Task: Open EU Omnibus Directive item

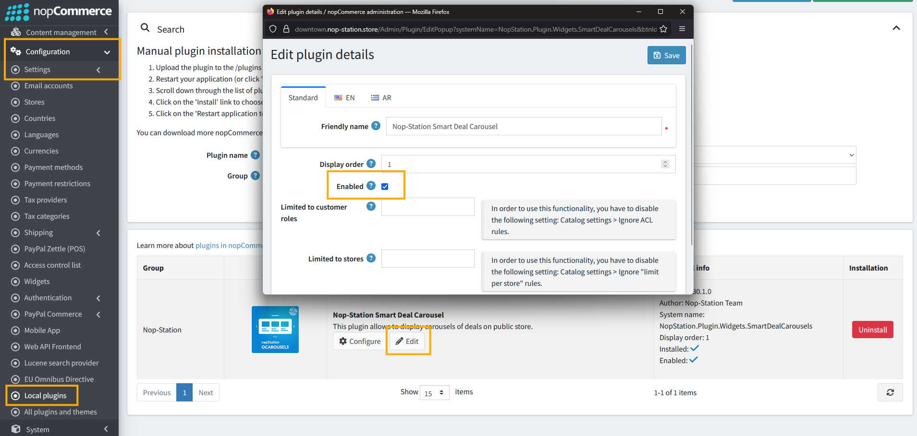Action: (59, 379)
